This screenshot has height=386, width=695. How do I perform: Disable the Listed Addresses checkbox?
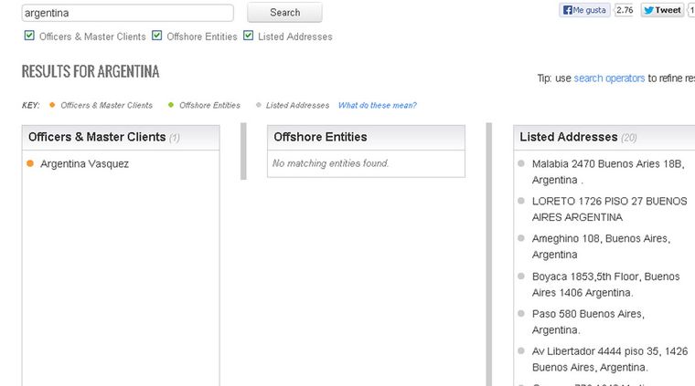pyautogui.click(x=249, y=37)
